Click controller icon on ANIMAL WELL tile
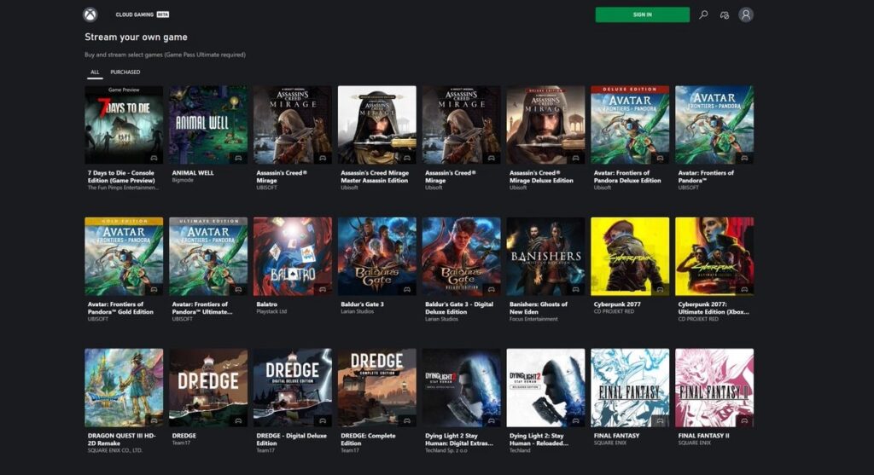 (x=238, y=158)
